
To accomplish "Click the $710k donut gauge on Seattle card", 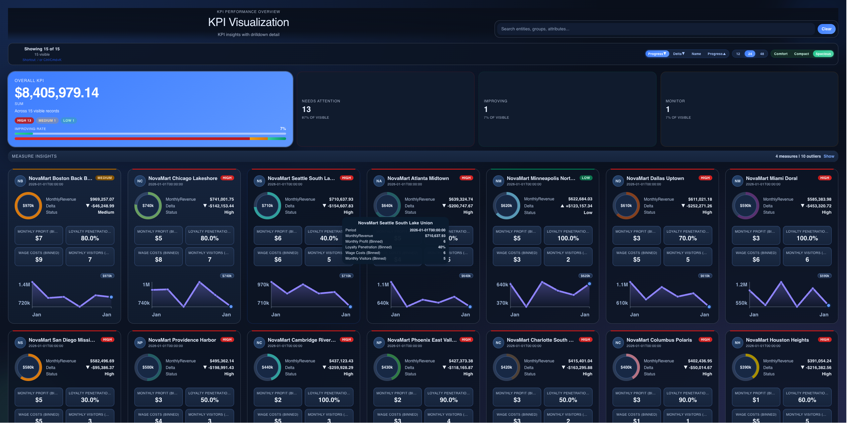I will pyautogui.click(x=267, y=206).
